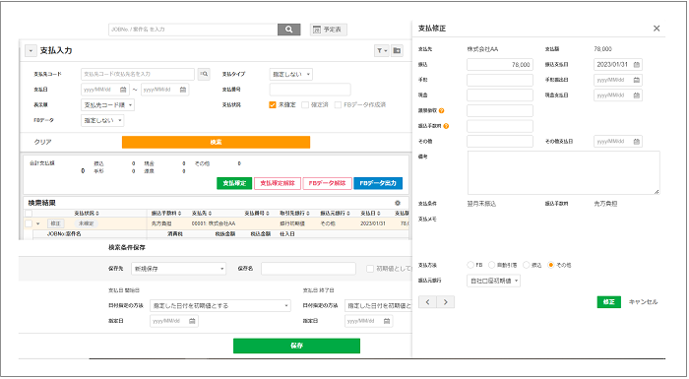Click the magnifier search button beside JOBNo. field
The width and height of the screenshot is (689, 379).
[x=288, y=30]
